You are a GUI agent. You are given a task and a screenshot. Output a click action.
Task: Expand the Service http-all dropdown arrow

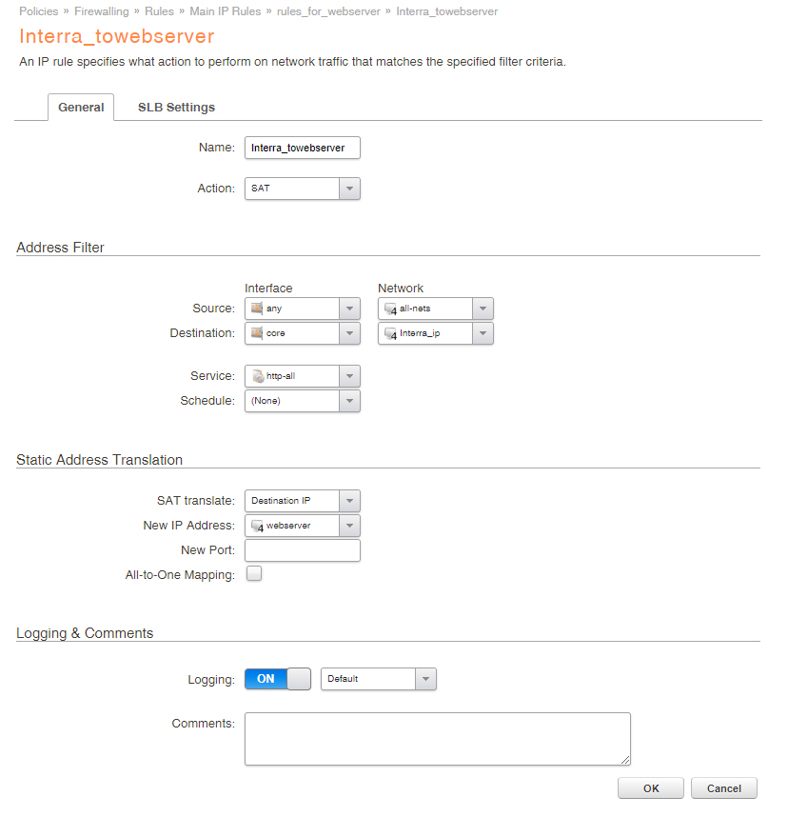coord(349,376)
